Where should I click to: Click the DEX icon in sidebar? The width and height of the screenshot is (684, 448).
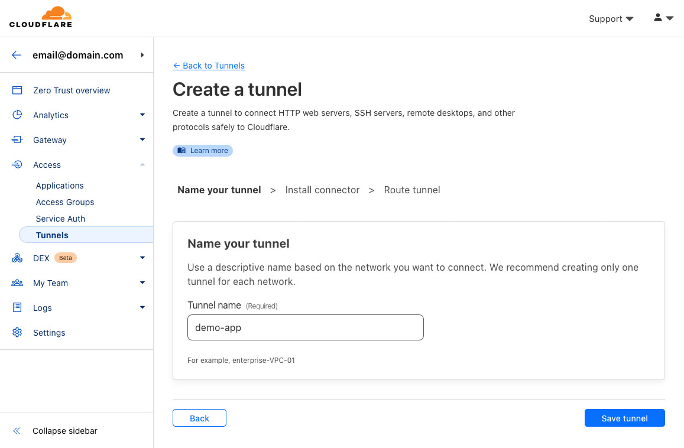[x=17, y=258]
